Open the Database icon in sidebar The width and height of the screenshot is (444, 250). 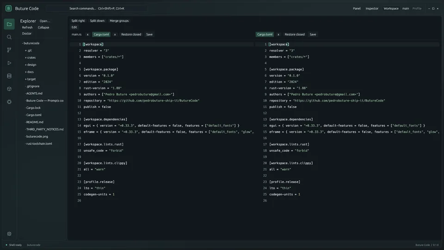[x=9, y=76]
